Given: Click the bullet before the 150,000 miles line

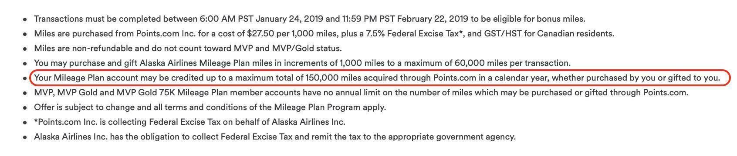Looking at the screenshot, I should coord(25,78).
